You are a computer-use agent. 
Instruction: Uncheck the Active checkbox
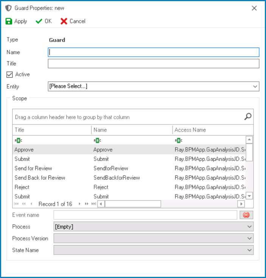(10, 75)
